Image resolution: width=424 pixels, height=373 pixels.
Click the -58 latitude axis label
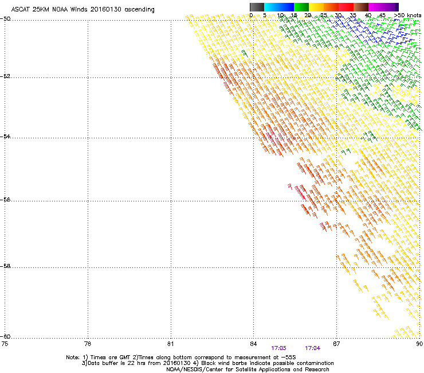[5, 266]
